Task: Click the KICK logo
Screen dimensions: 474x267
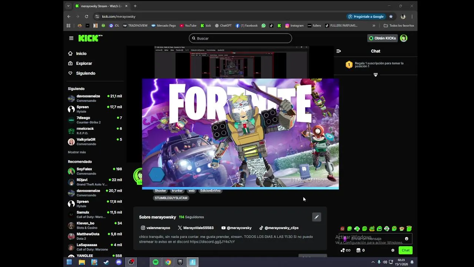Action: [x=90, y=38]
